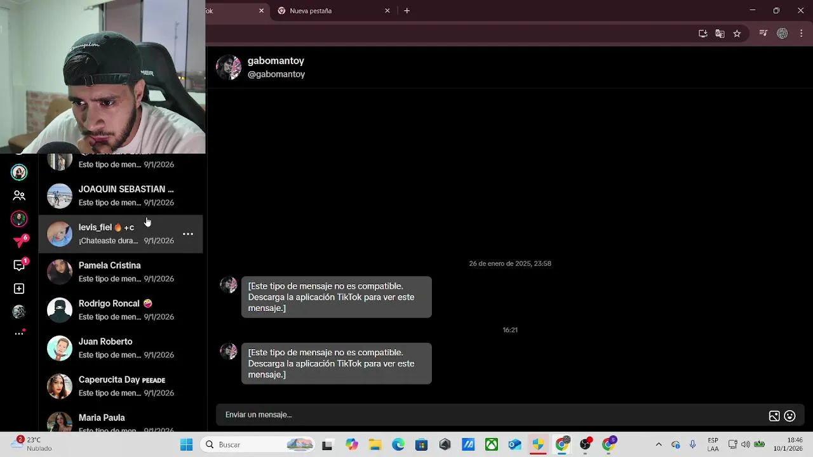Open the Chrome profile avatar

click(x=783, y=34)
